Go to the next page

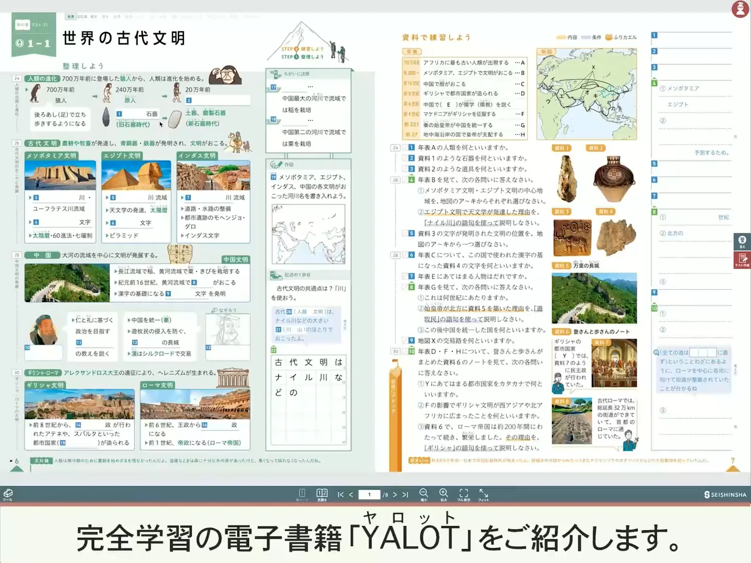coord(395,495)
